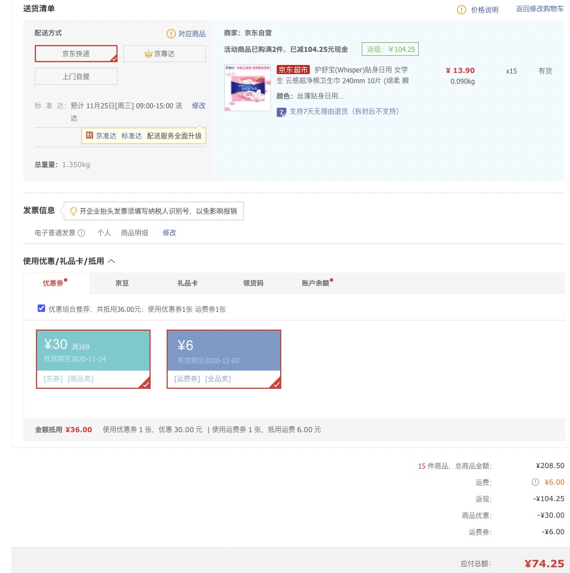Click the info icon beside 电子普通发票

coord(82,233)
